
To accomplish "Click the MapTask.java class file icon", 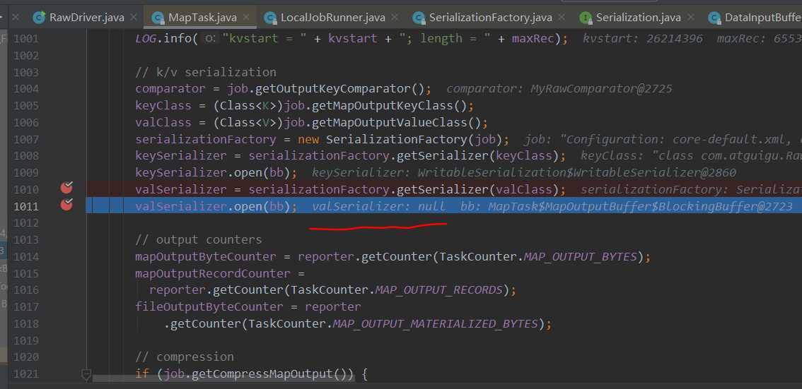I will click(158, 18).
